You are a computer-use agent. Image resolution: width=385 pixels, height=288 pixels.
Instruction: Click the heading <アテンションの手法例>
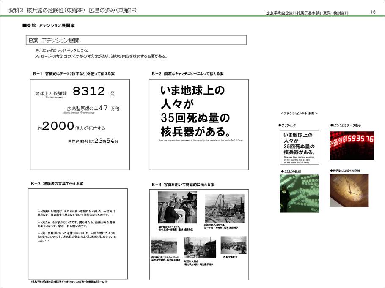point(299,113)
